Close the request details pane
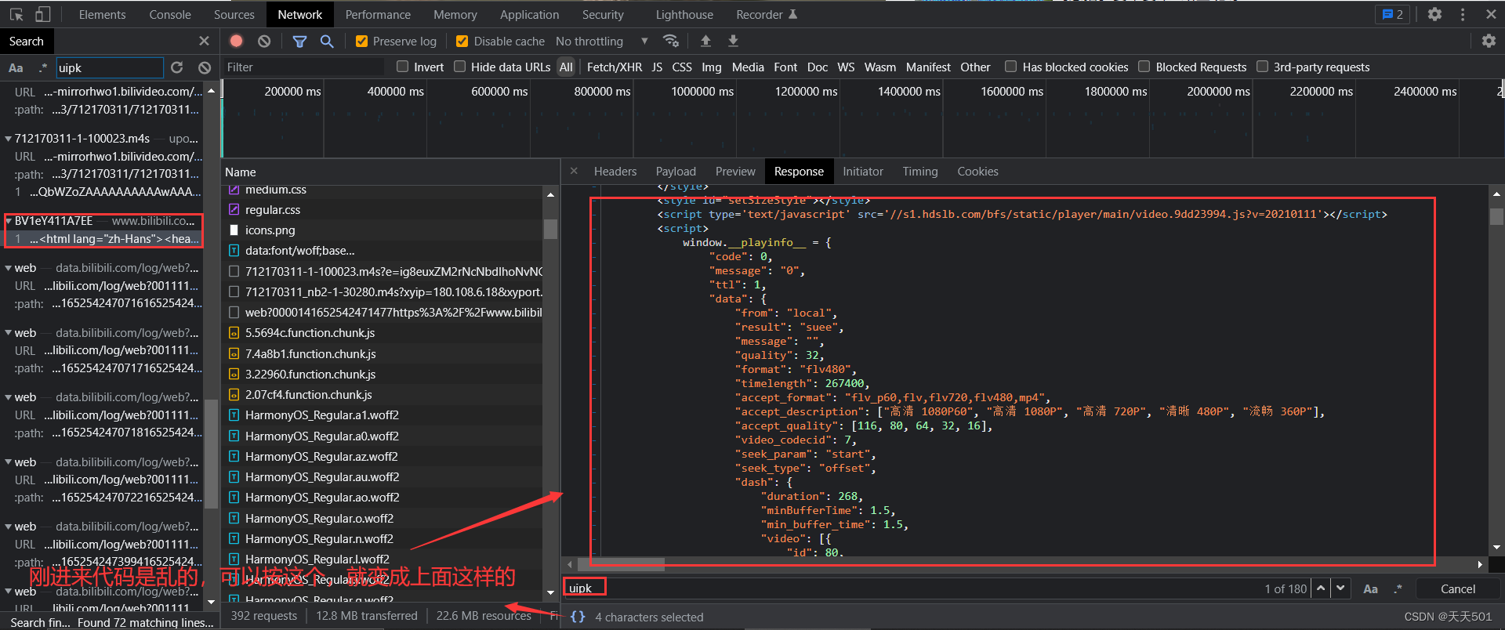Viewport: 1505px width, 630px height. pyautogui.click(x=574, y=171)
